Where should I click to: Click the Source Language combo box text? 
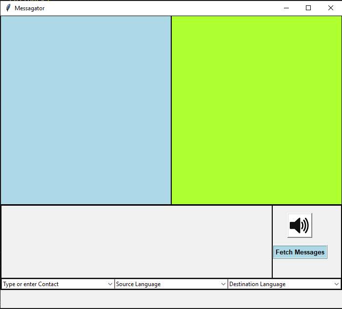click(x=138, y=284)
